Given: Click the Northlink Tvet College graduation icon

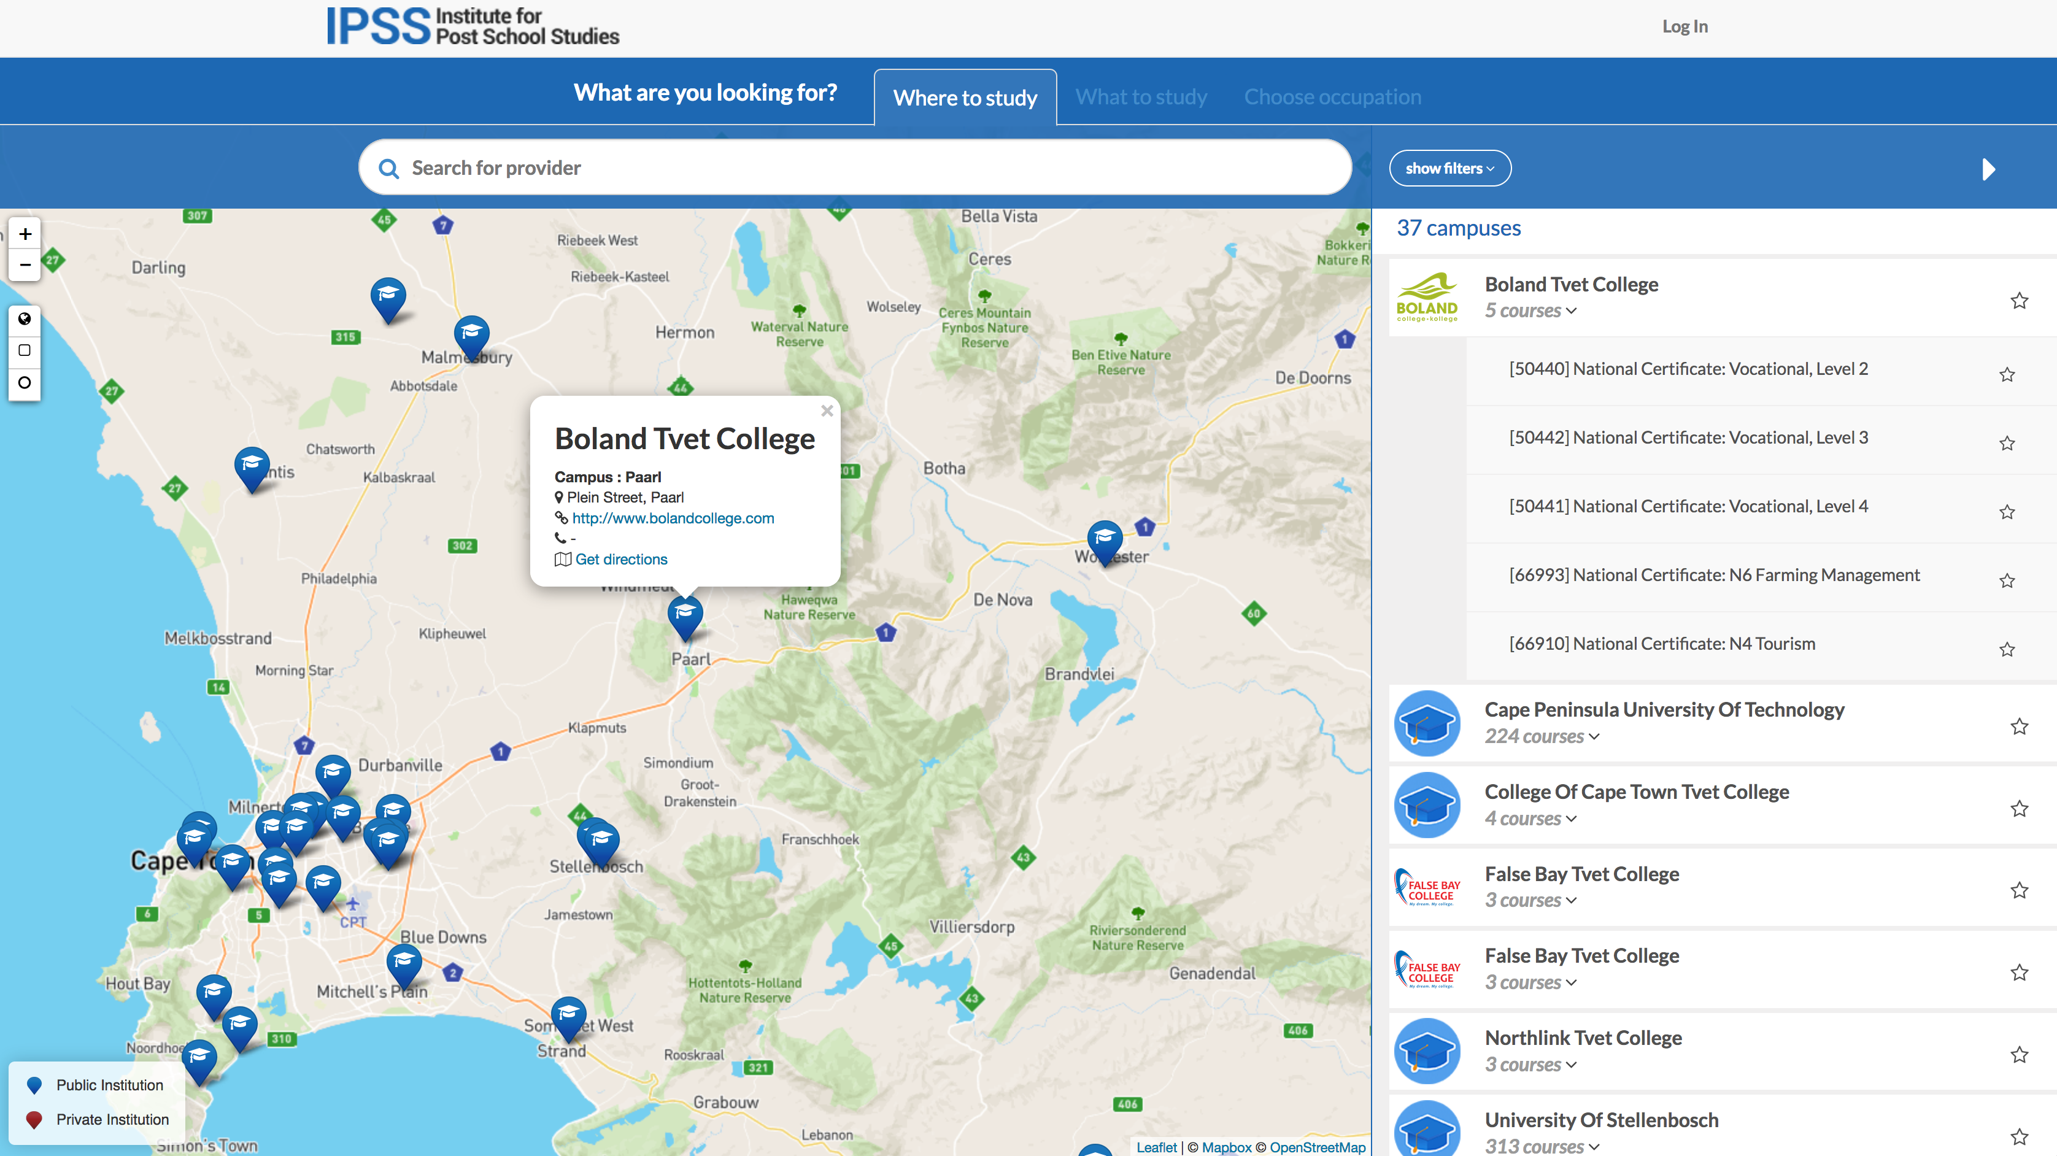Looking at the screenshot, I should point(1427,1050).
